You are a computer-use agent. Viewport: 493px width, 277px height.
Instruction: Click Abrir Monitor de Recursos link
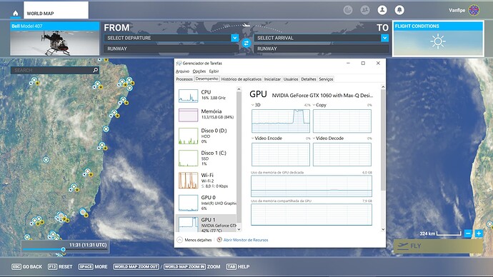pyautogui.click(x=246, y=240)
